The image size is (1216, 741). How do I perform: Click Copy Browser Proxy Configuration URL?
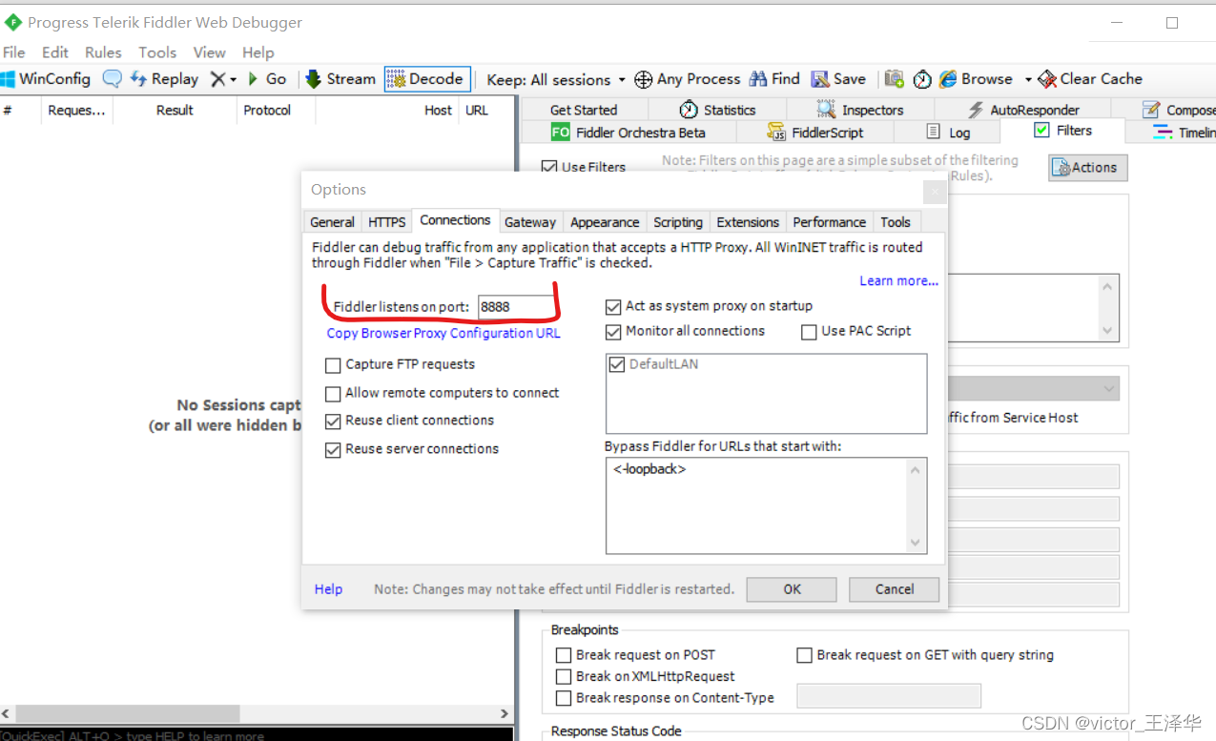[443, 334]
